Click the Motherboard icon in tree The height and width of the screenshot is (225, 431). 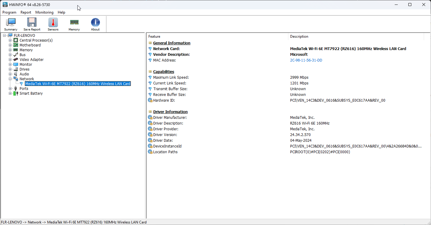(15, 45)
